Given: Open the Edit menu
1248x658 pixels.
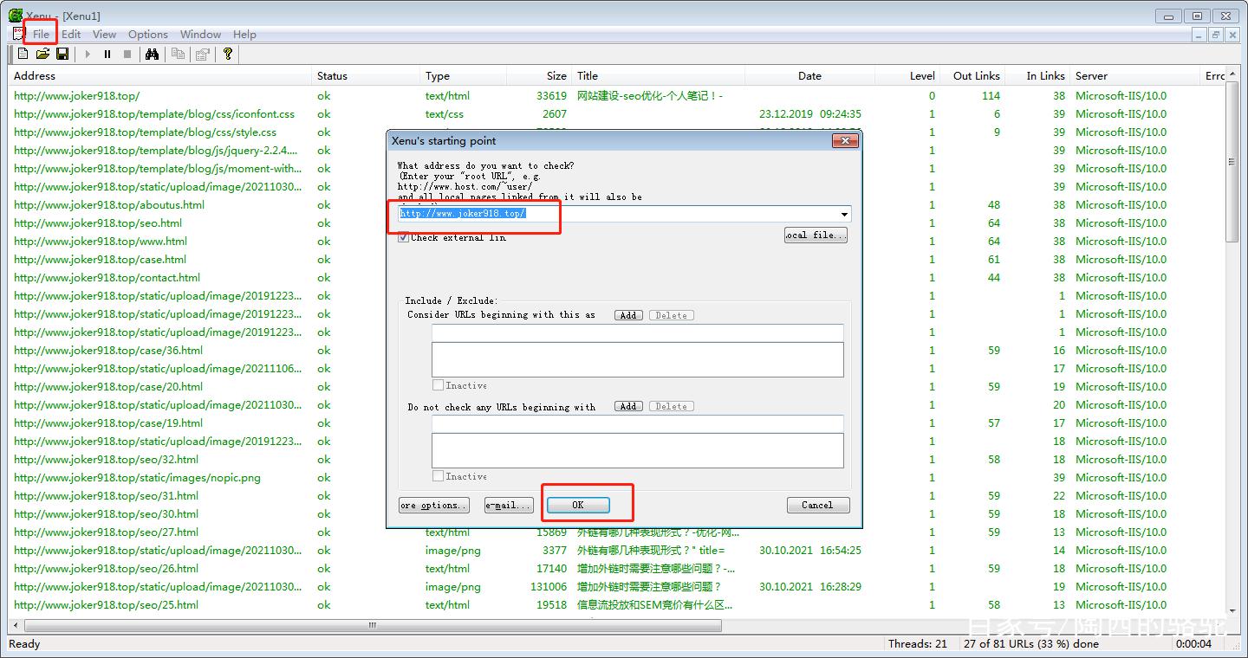Looking at the screenshot, I should [71, 34].
